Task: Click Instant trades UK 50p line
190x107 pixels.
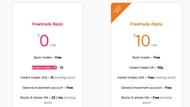Action: click(146, 68)
